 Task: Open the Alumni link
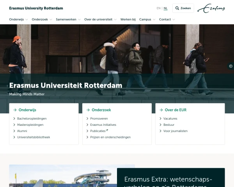(22, 131)
